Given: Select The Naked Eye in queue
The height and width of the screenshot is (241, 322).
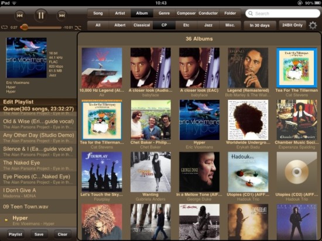Looking at the screenshot, I should pos(38,165).
